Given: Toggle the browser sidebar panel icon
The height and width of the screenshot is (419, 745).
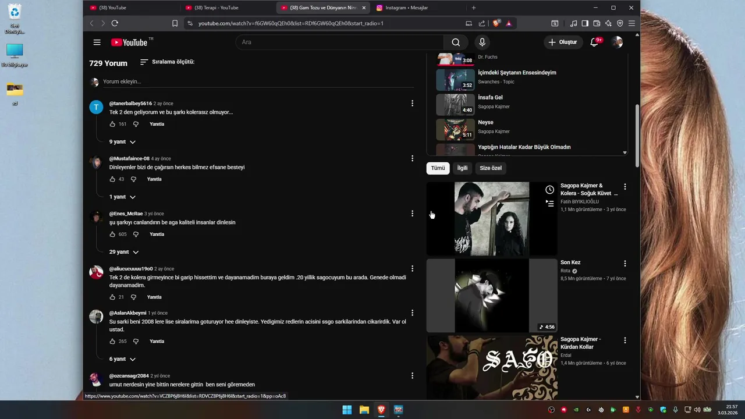Looking at the screenshot, I should pyautogui.click(x=585, y=23).
